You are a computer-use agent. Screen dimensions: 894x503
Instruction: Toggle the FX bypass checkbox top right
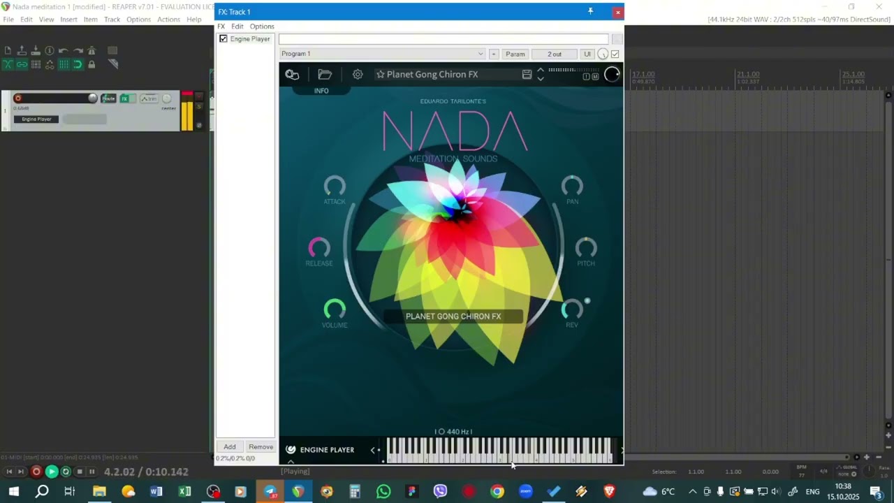click(615, 54)
